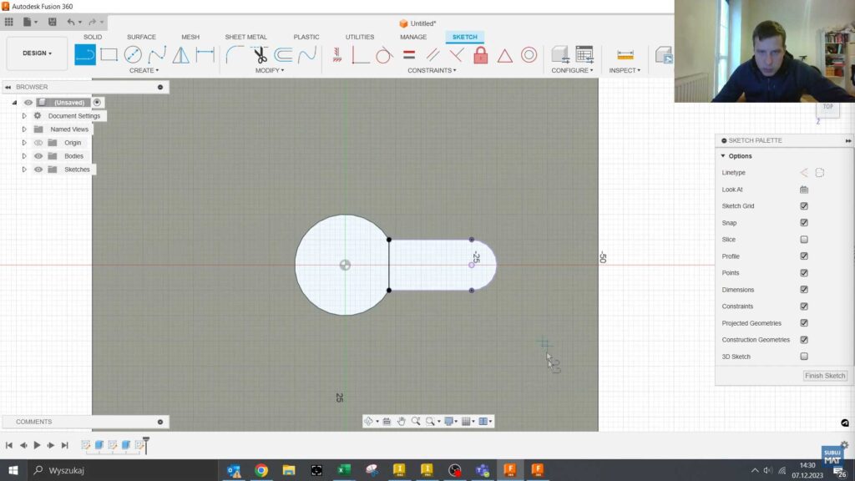Click the Pan hand icon in navigation bar
The width and height of the screenshot is (855, 481).
point(402,421)
